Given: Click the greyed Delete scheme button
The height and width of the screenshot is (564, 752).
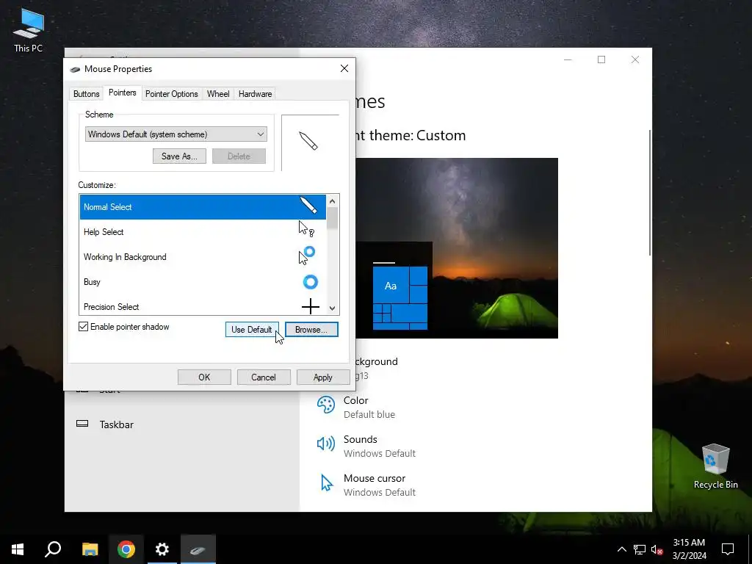Looking at the screenshot, I should [239, 156].
